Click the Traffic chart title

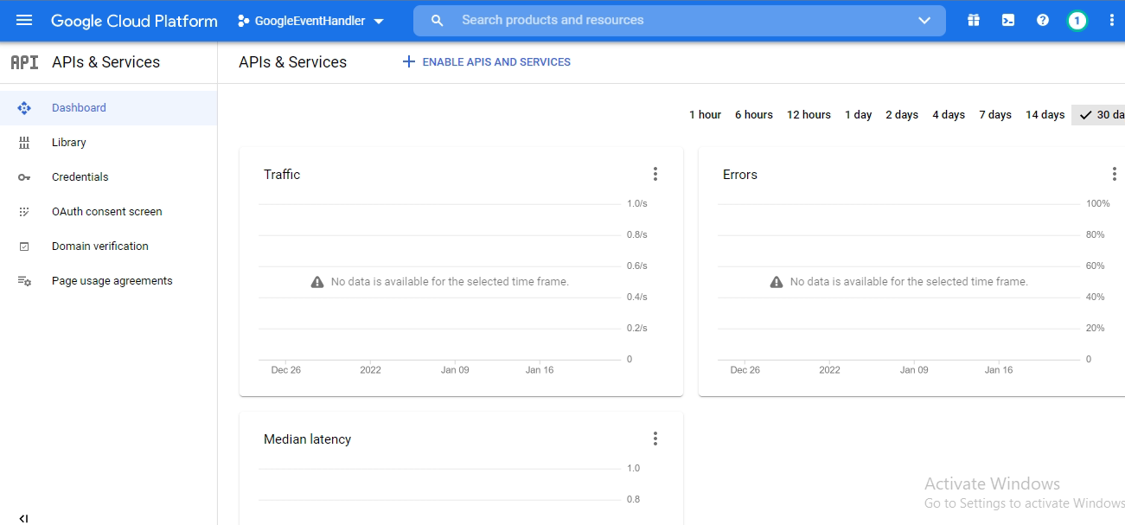(x=282, y=175)
